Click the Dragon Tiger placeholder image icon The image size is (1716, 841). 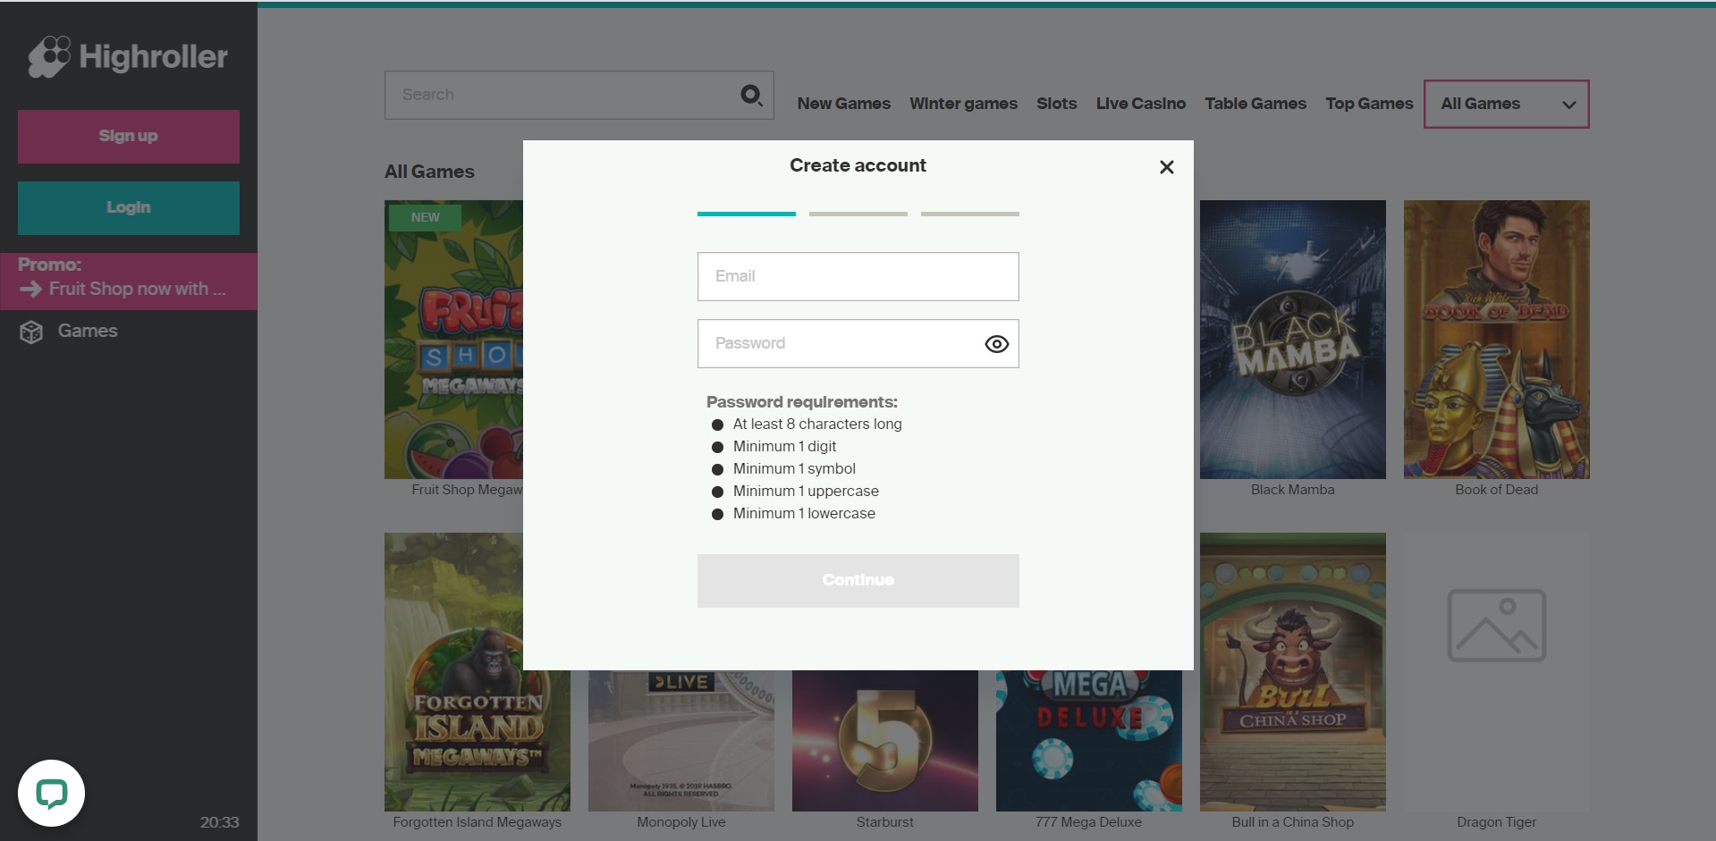1496,626
